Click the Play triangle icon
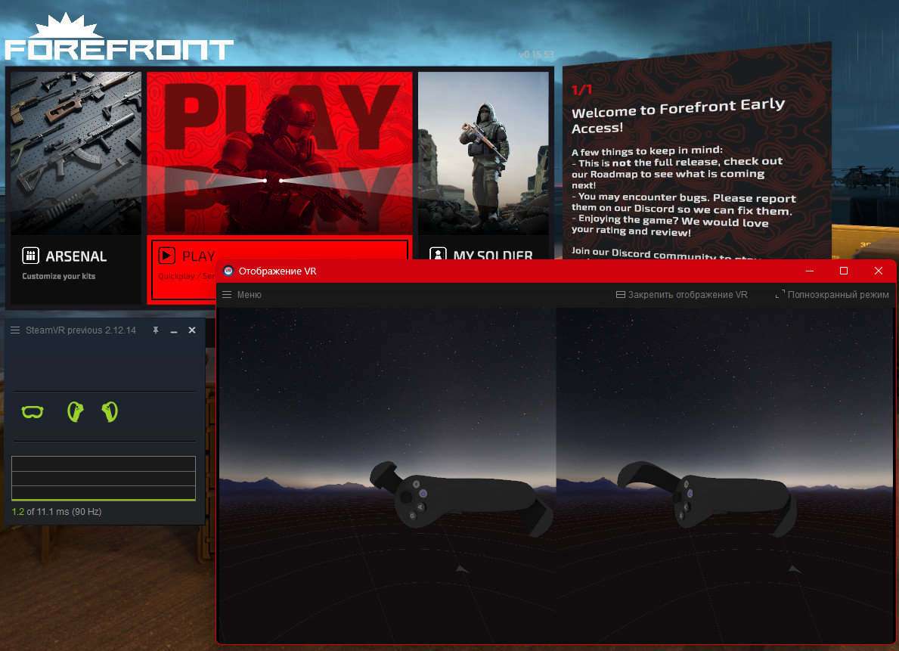Viewport: 899px width, 651px height. tap(166, 256)
